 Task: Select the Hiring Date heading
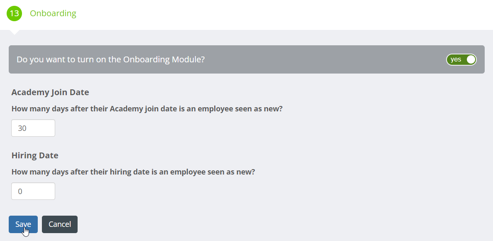tap(35, 155)
